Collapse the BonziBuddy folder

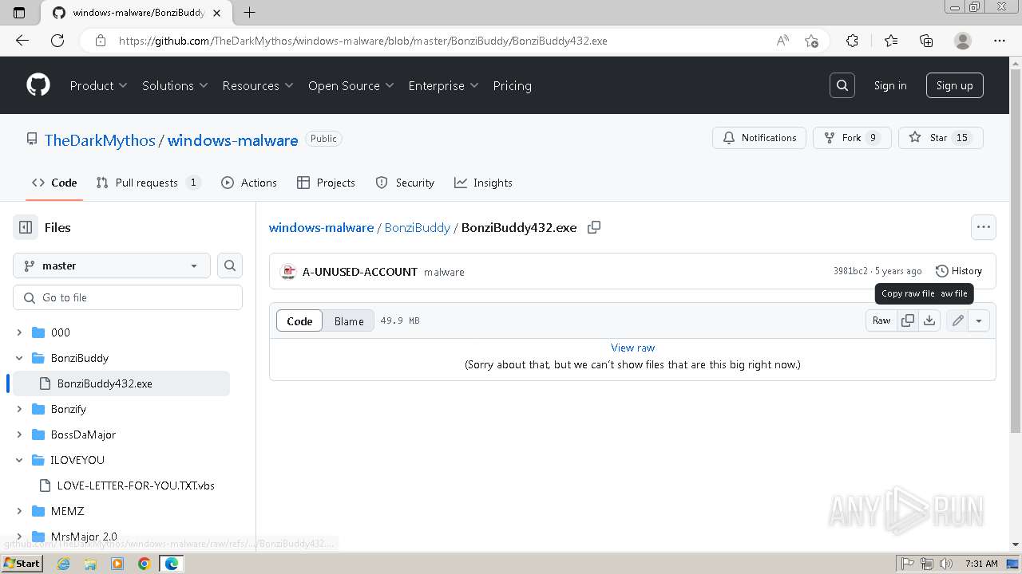click(19, 358)
